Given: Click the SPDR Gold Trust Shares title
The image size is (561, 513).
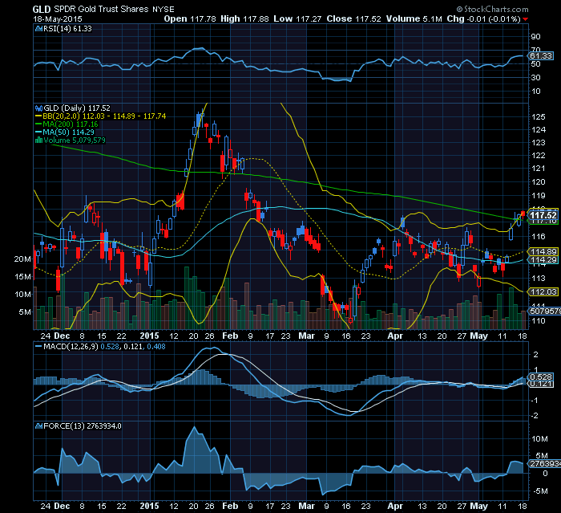Looking at the screenshot, I should (x=101, y=9).
